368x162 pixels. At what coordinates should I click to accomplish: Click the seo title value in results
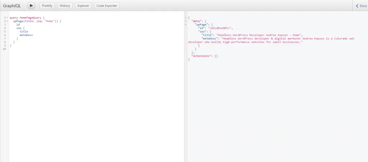coord(259,35)
